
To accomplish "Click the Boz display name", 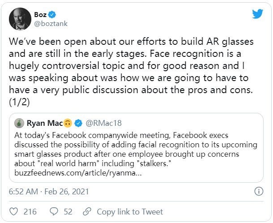I will coord(40,15).
